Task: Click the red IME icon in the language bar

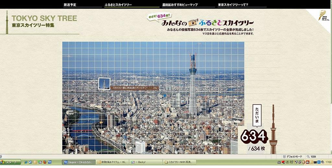Action: 283,162
